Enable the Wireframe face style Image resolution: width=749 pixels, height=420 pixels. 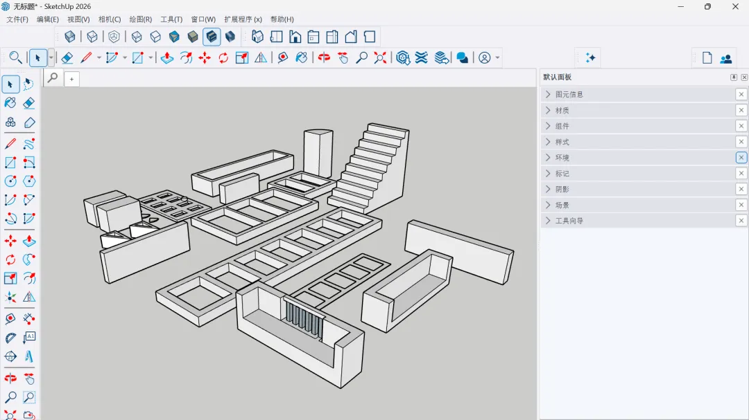coord(137,37)
